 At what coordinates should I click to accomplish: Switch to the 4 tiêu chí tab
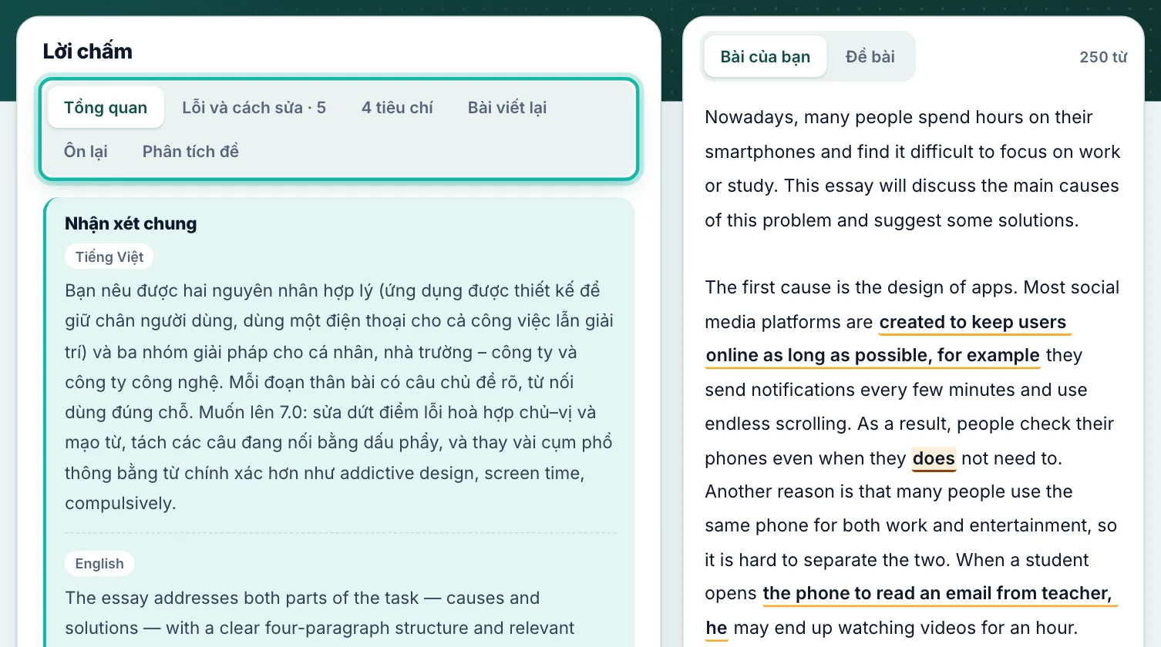[397, 107]
